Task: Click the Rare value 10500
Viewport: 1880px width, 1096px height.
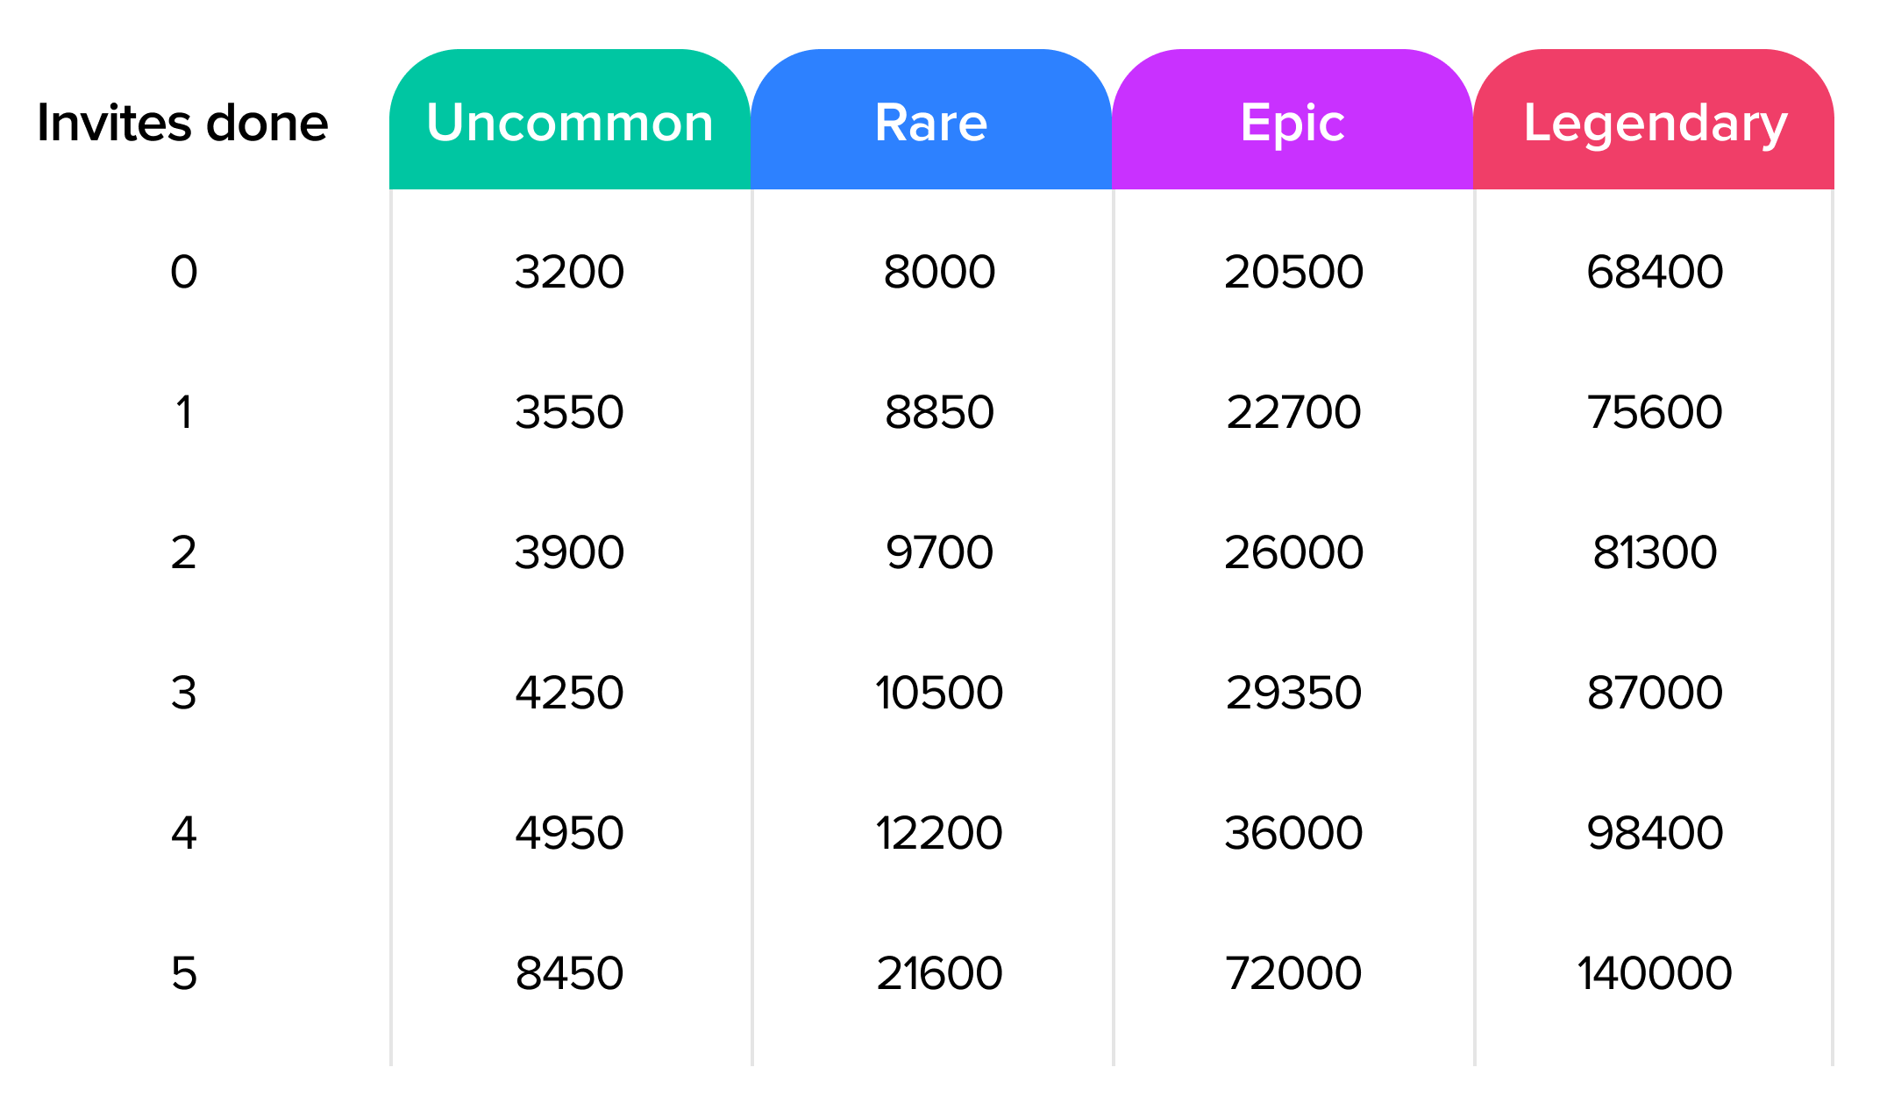Action: click(939, 693)
